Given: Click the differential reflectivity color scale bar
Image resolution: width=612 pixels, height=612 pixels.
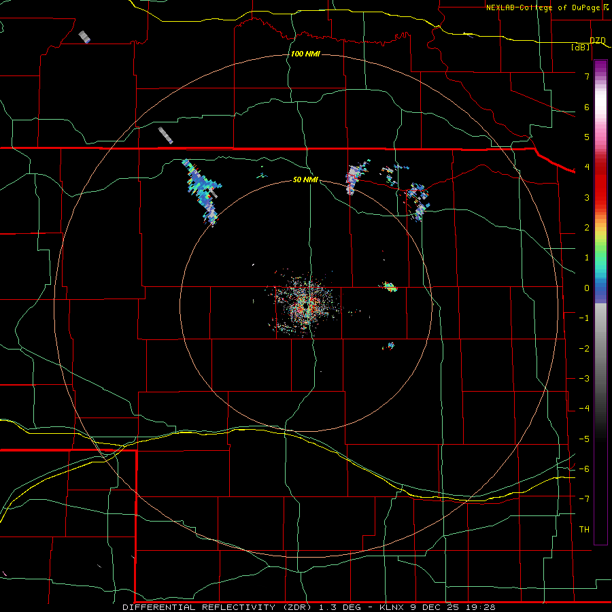Looking at the screenshot, I should coord(600,302).
